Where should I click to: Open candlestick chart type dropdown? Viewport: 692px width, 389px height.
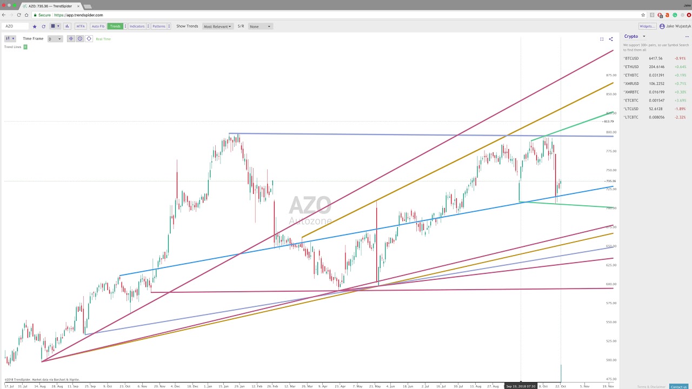[10, 38]
